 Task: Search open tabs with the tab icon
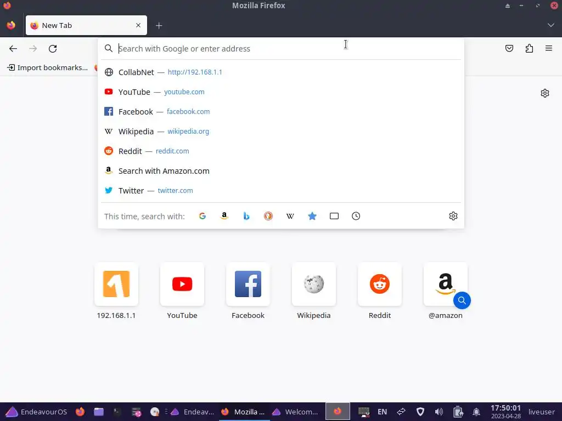(334, 216)
